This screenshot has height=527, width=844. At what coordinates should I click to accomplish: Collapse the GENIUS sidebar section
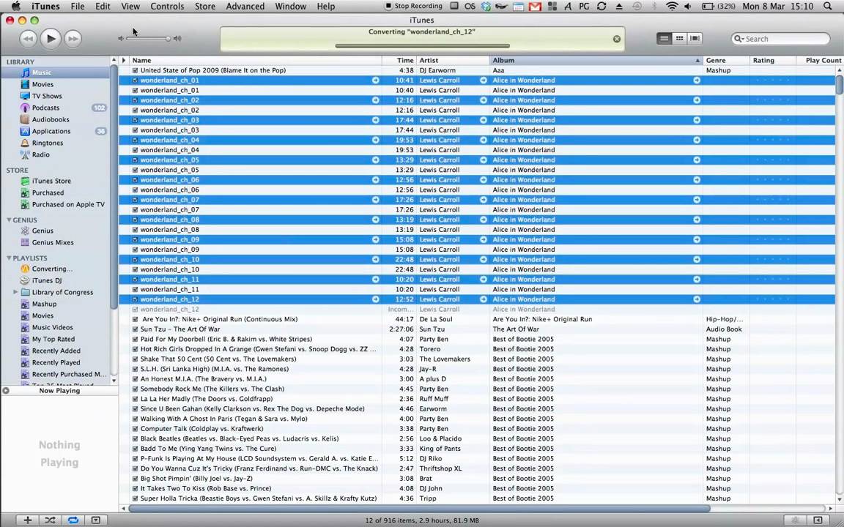tap(9, 220)
